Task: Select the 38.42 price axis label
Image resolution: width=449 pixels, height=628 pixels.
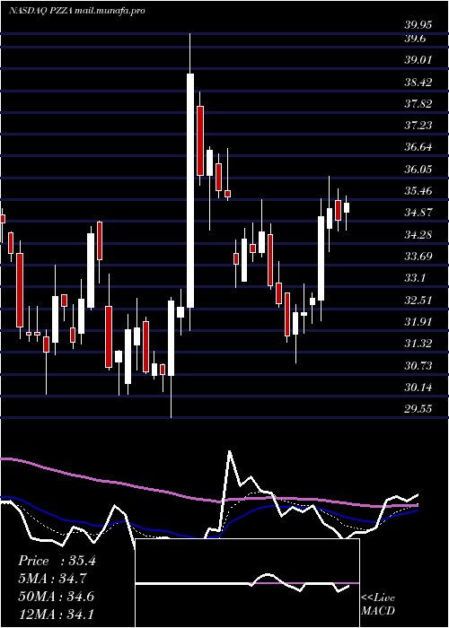Action: (x=418, y=83)
